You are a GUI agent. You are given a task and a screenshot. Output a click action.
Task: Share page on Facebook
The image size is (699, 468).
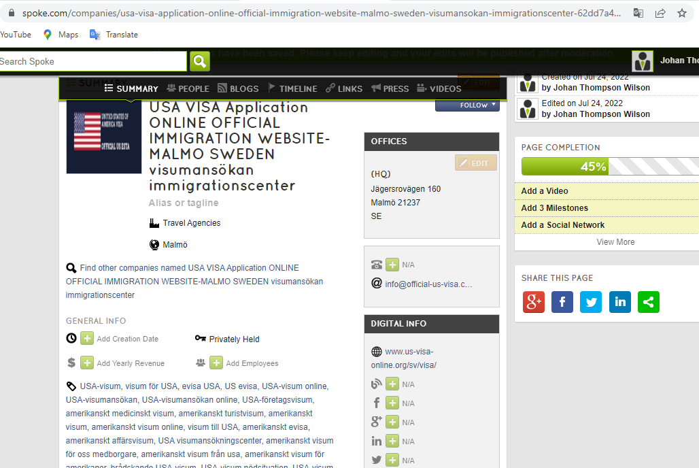coord(562,302)
